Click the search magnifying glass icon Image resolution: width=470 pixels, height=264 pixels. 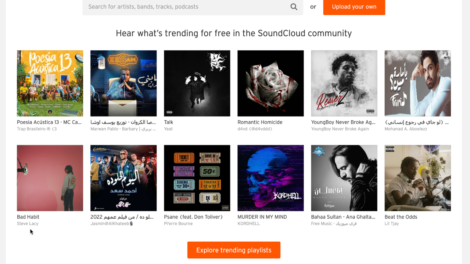click(x=294, y=7)
